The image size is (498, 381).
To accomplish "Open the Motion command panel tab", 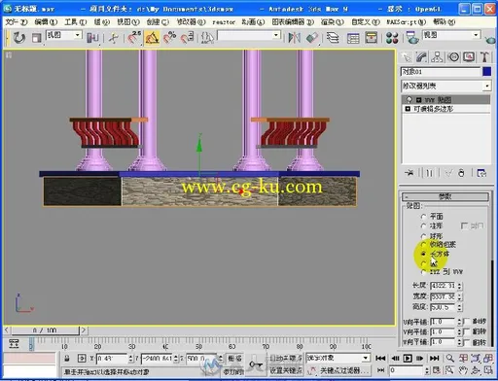I will tap(453, 57).
